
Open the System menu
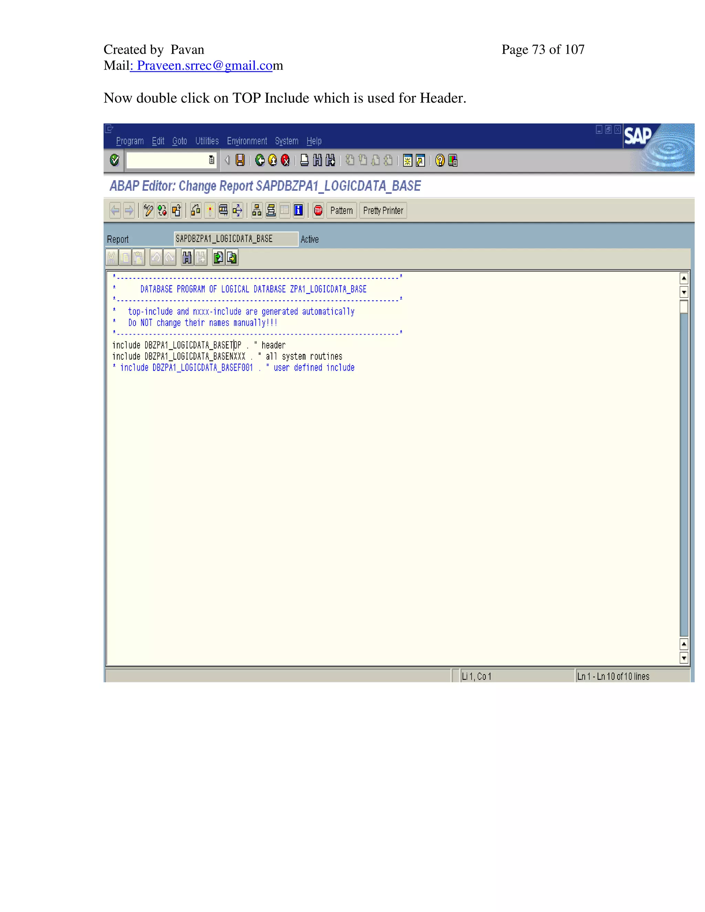tap(286, 141)
